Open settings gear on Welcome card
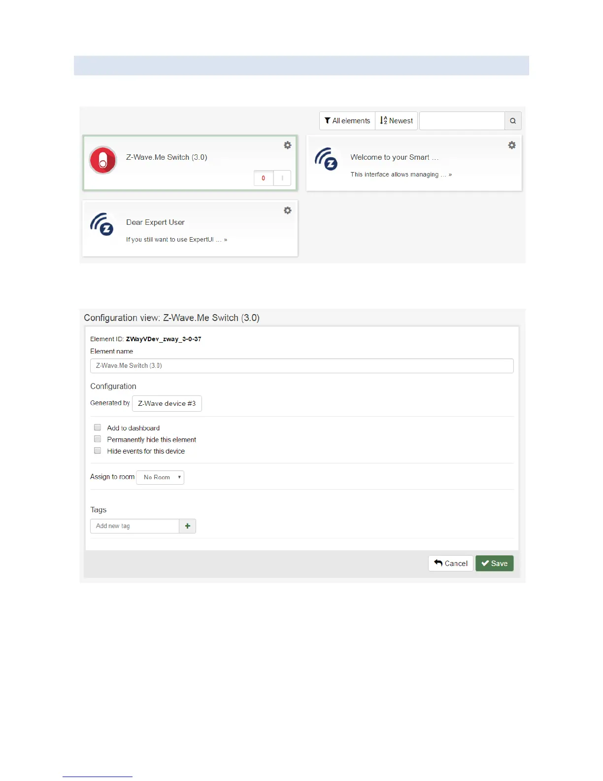Viewport: 603px width, 781px height. pos(512,145)
